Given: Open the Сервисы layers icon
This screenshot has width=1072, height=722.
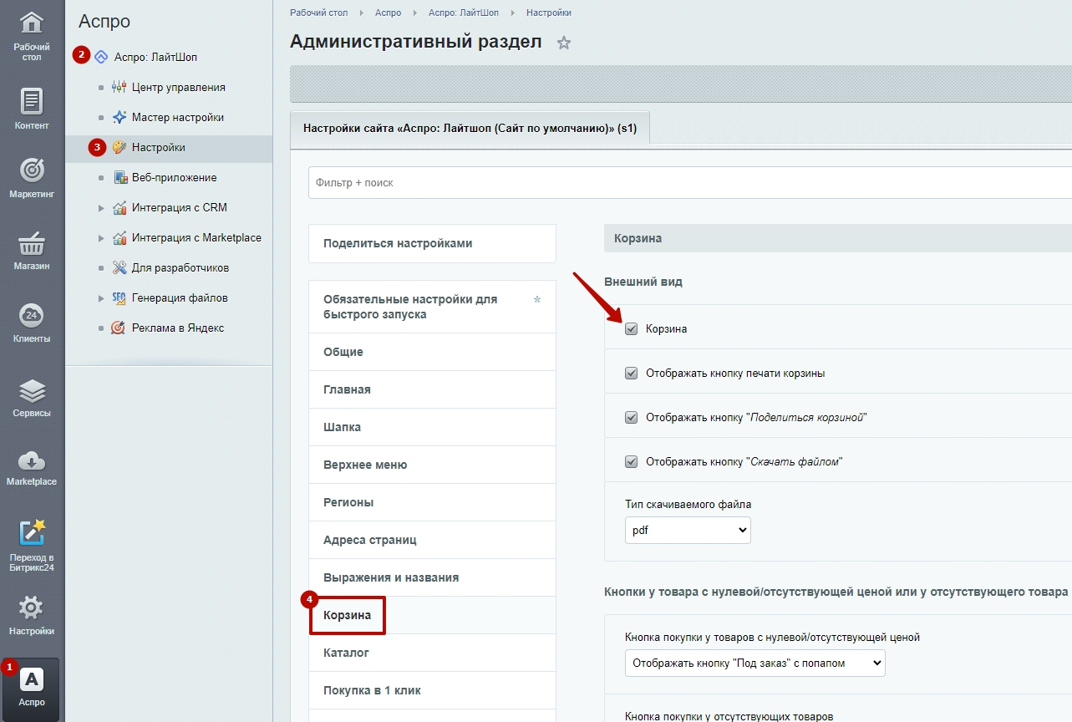Looking at the screenshot, I should (32, 390).
